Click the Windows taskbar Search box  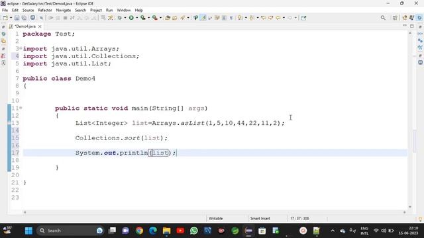point(71,231)
